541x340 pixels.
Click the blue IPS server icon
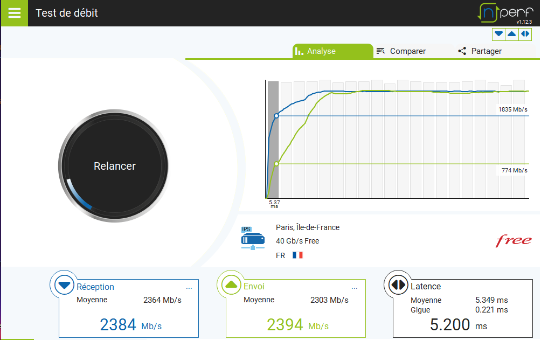[x=253, y=238]
